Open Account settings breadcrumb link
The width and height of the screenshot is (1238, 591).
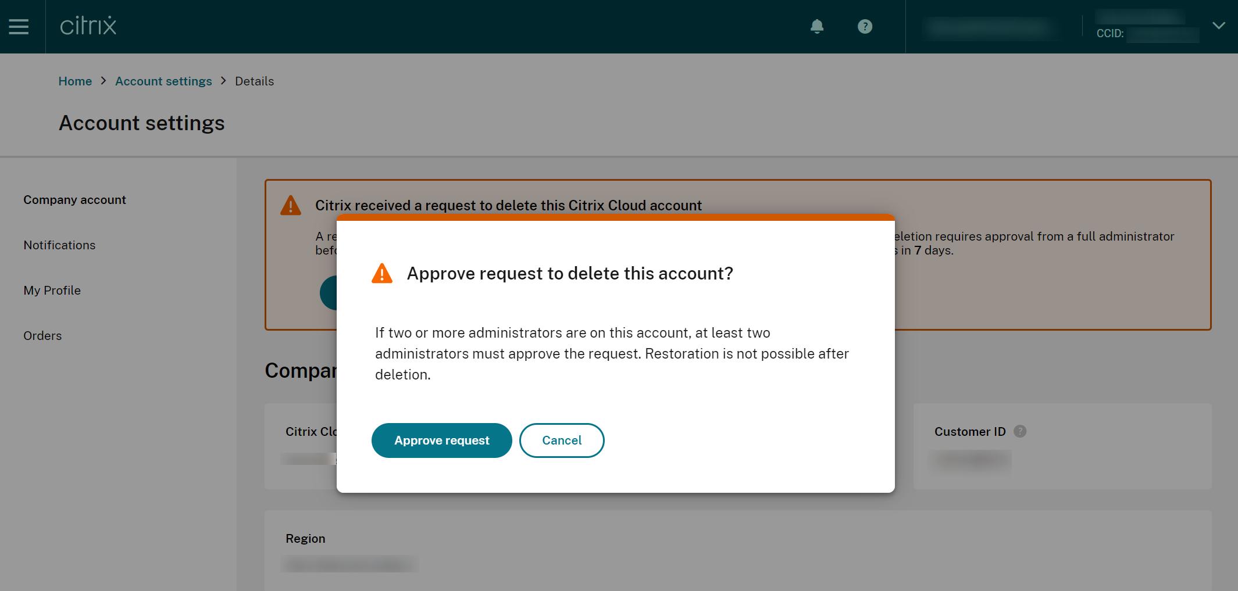(x=163, y=81)
